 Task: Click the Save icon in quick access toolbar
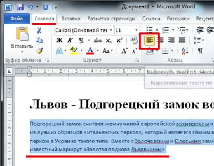[21, 7]
